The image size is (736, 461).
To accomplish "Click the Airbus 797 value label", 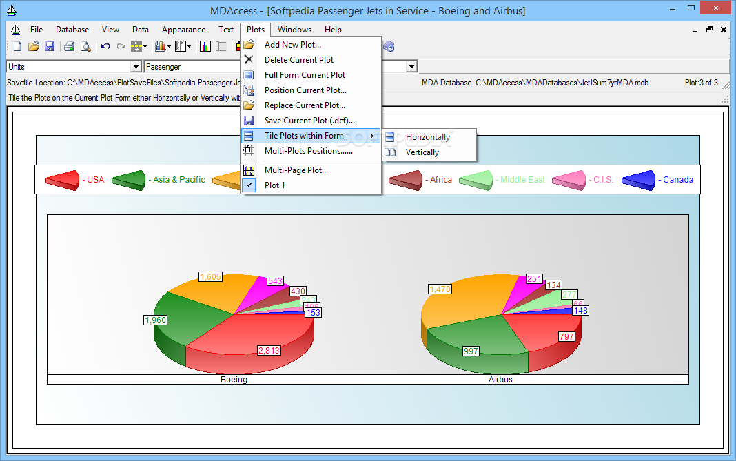I will click(566, 336).
